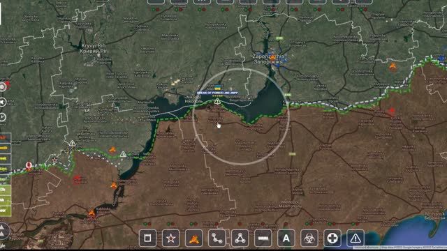Image resolution: width=447 pixels, height=251 pixels.
Task: Toggle green dot above the fortress tower icon
Action: pyautogui.click(x=145, y=224)
